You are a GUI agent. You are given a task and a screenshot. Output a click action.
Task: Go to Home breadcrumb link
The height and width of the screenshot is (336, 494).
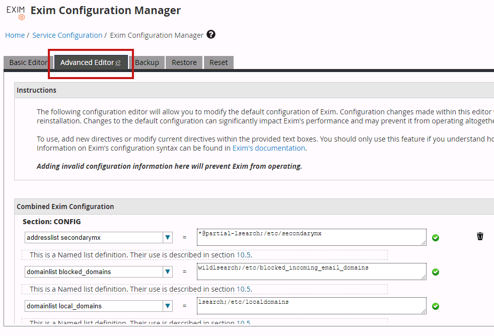tap(15, 35)
